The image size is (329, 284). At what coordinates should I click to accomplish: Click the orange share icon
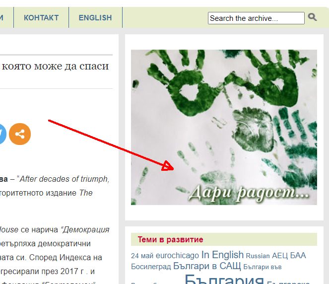20,134
